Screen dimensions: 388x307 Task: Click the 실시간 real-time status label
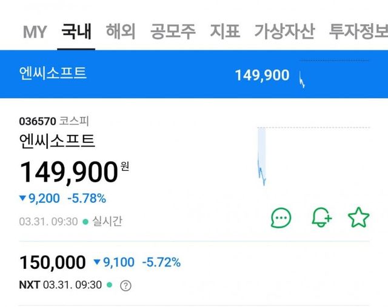[x=107, y=222]
